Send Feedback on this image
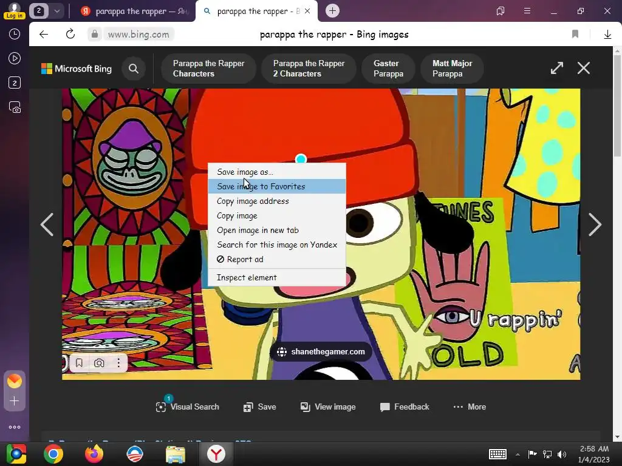The width and height of the screenshot is (622, 466). [404, 407]
